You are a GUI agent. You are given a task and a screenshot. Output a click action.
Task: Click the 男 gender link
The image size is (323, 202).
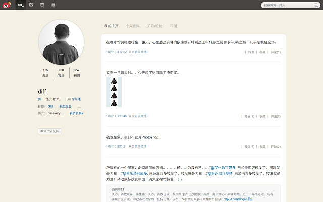39,99
